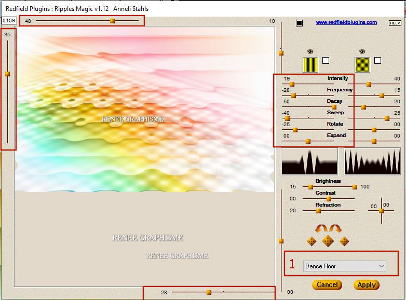Image resolution: width=406 pixels, height=300 pixels.
Task: Click the left Rotate slider handle at -25
Action: point(295,130)
